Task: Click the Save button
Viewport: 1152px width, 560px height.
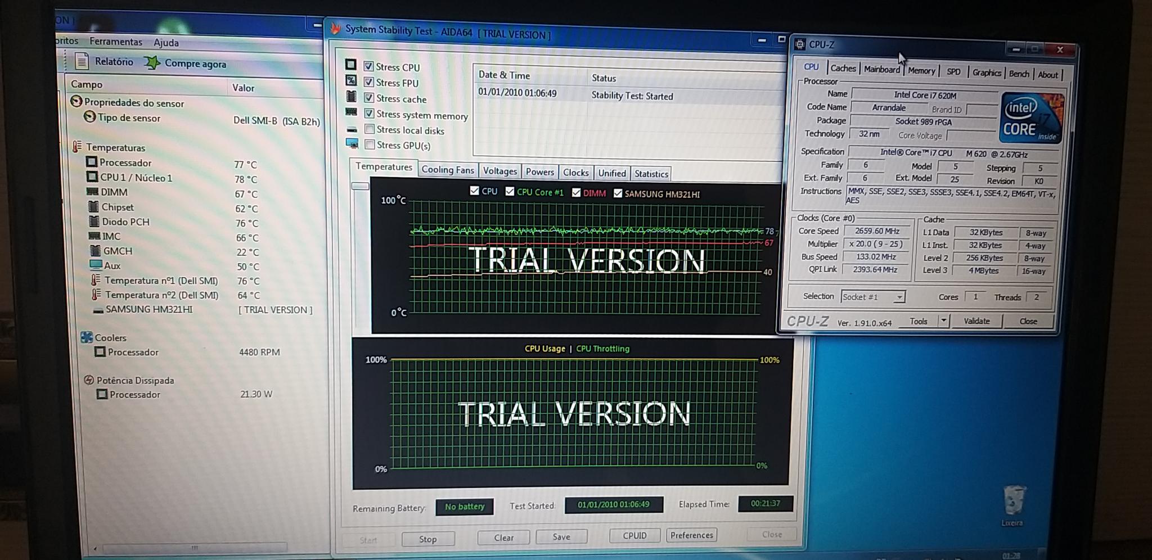Action: pos(561,536)
